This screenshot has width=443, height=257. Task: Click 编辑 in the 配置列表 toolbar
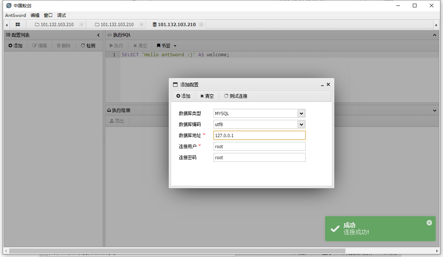(40, 46)
